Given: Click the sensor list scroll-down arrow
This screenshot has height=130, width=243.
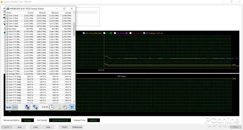Looking at the screenshot, I should point(74,101).
